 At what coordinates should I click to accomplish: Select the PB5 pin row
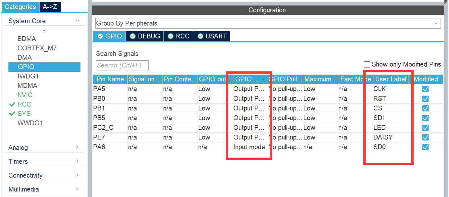(x=268, y=118)
